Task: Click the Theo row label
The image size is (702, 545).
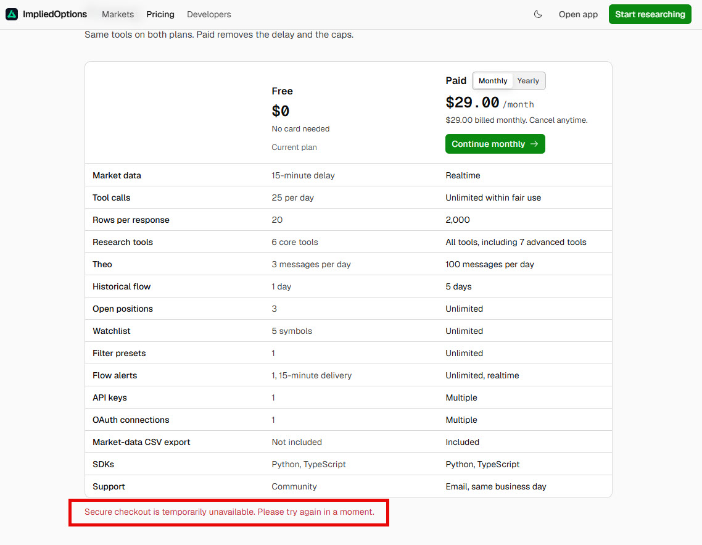Action: point(102,264)
